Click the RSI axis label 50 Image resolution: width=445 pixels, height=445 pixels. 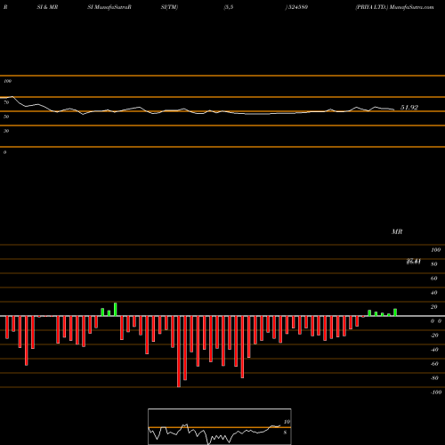pos(6,117)
